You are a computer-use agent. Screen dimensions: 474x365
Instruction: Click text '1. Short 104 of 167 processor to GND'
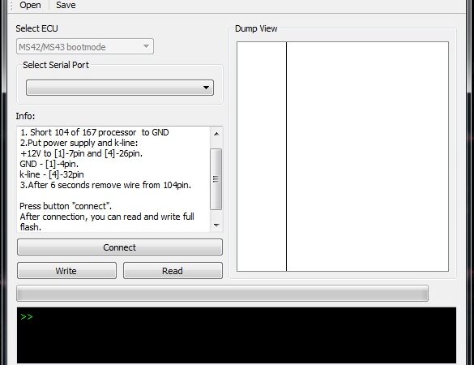coord(94,132)
